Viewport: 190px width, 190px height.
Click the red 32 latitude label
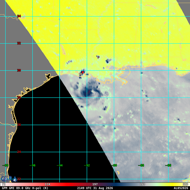(19, 43)
